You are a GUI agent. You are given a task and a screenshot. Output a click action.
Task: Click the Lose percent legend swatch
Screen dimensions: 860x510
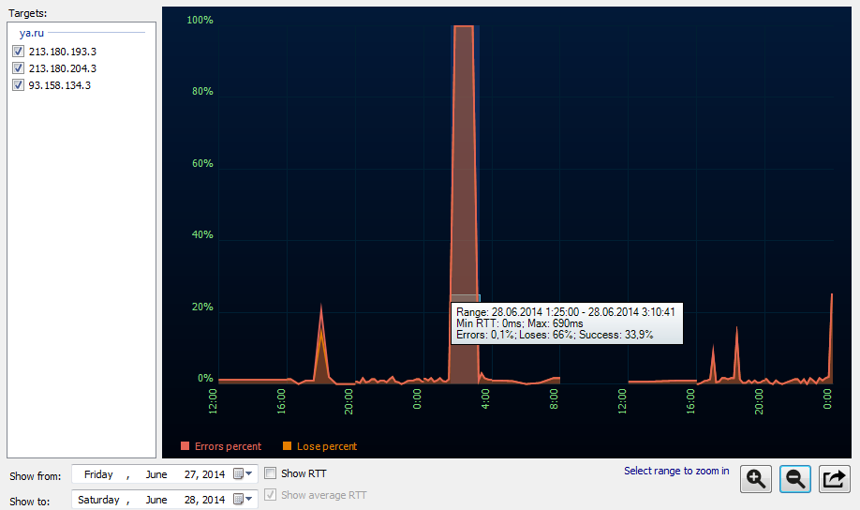pyautogui.click(x=287, y=446)
